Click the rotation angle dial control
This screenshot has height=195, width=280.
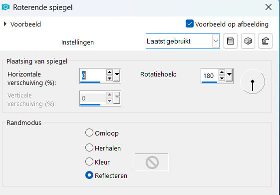point(253,82)
